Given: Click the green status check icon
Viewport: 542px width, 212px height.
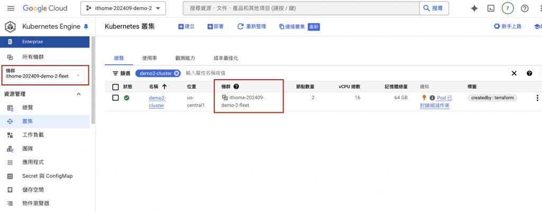Looking at the screenshot, I should [x=127, y=98].
